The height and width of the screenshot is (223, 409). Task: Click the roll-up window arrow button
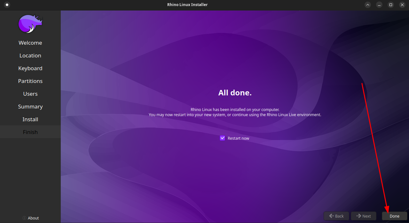(x=368, y=5)
